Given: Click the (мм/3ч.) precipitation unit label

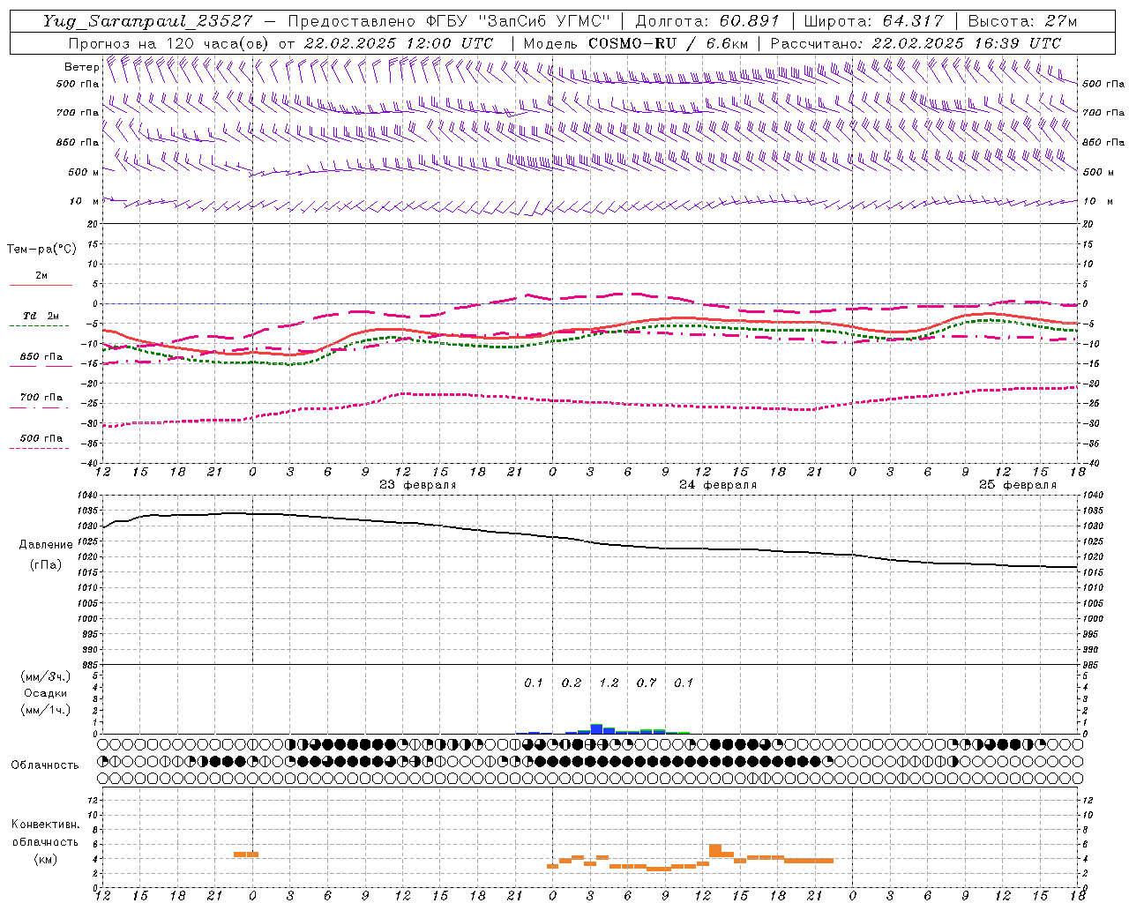Looking at the screenshot, I should click(46, 677).
